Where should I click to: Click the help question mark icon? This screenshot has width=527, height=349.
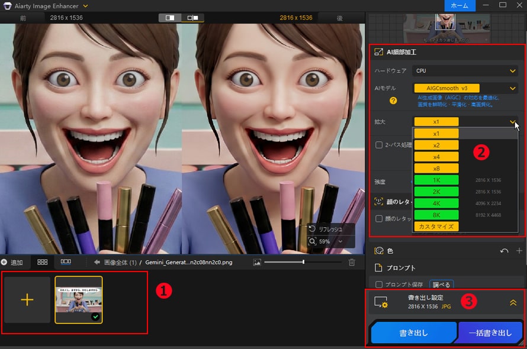(393, 101)
